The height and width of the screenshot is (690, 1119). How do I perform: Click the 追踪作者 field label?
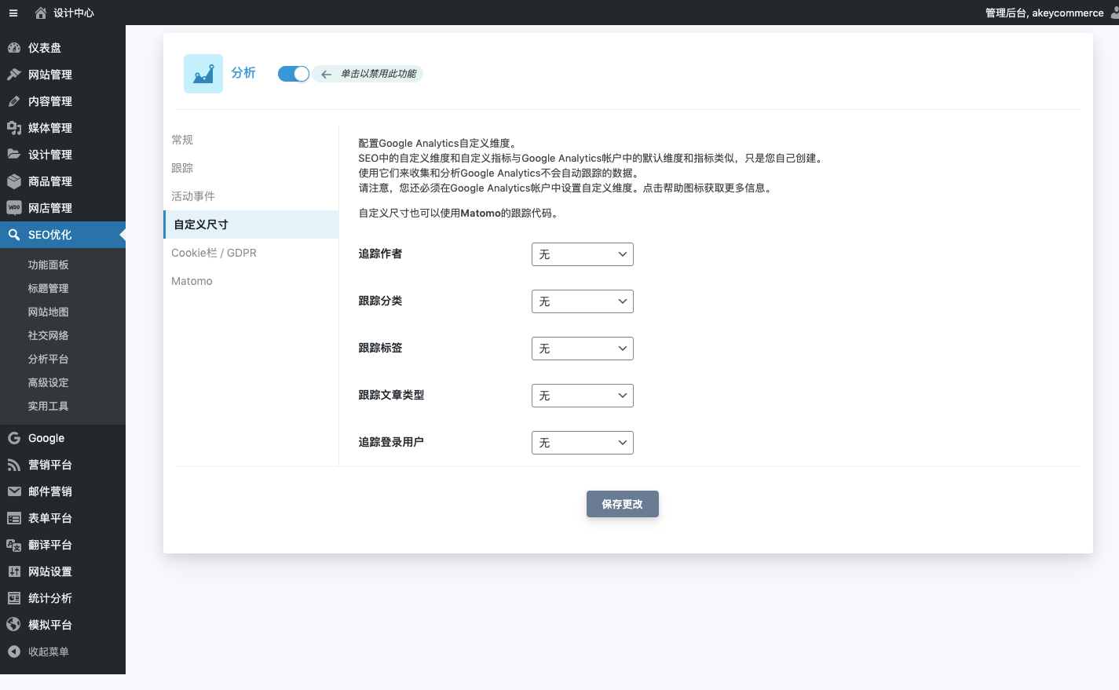(381, 254)
